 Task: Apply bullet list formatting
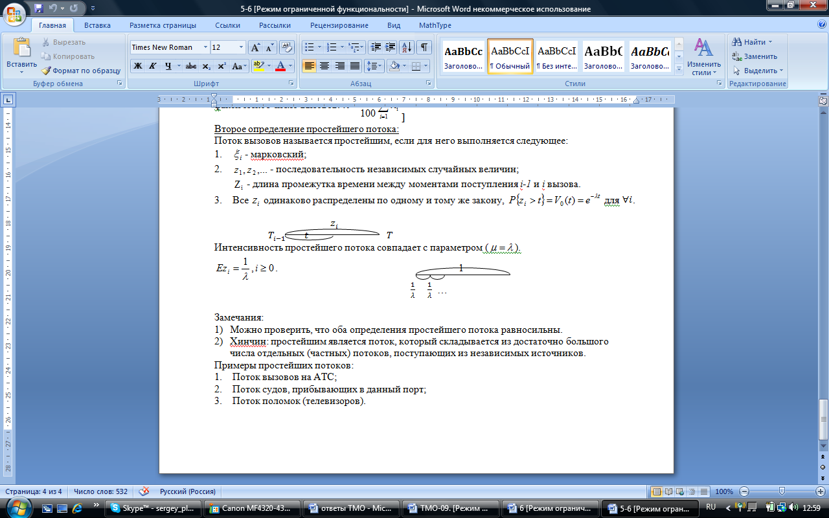click(x=310, y=47)
